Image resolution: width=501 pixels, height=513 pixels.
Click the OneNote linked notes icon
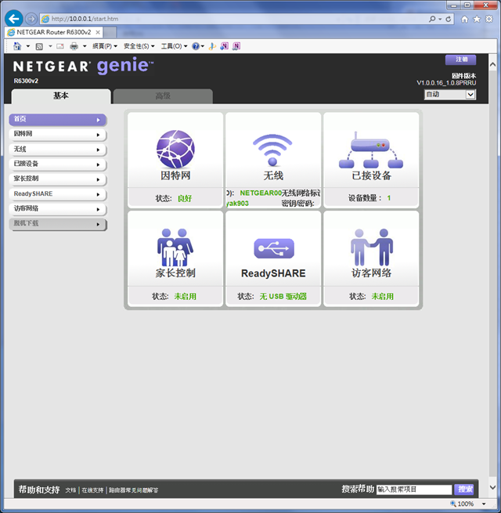pyautogui.click(x=236, y=46)
